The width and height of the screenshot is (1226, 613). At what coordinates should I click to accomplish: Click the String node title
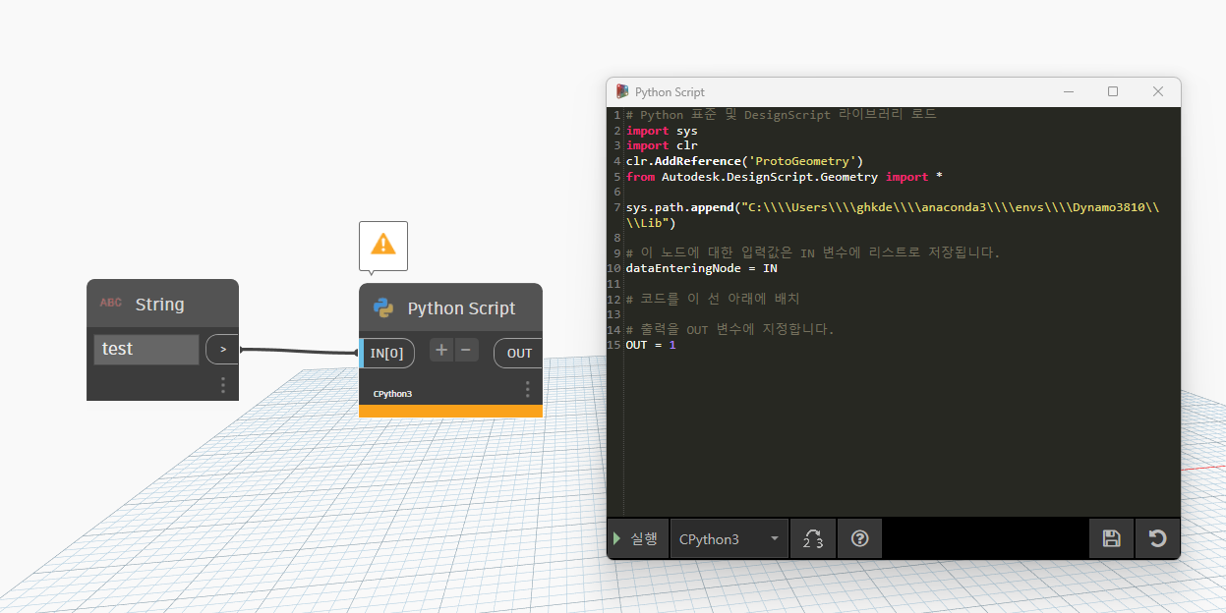pyautogui.click(x=159, y=305)
